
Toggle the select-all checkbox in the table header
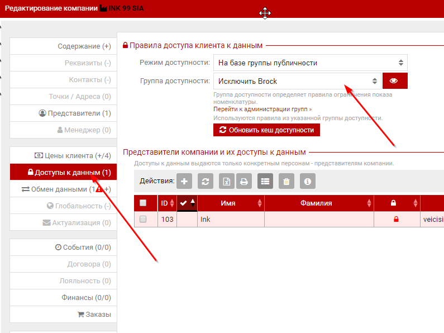143,203
